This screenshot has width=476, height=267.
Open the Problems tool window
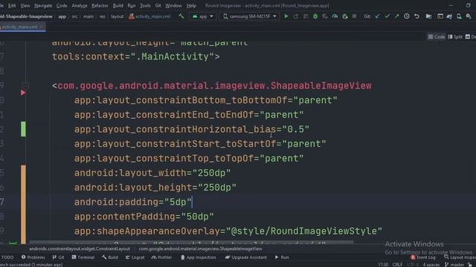pos(33,257)
